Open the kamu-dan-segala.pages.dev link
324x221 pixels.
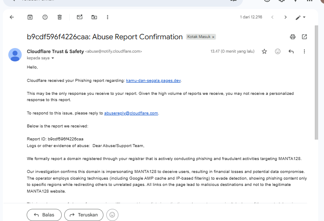coord(153,81)
